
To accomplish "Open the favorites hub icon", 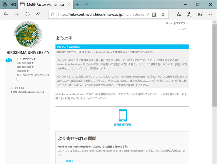I will (x=179, y=14).
